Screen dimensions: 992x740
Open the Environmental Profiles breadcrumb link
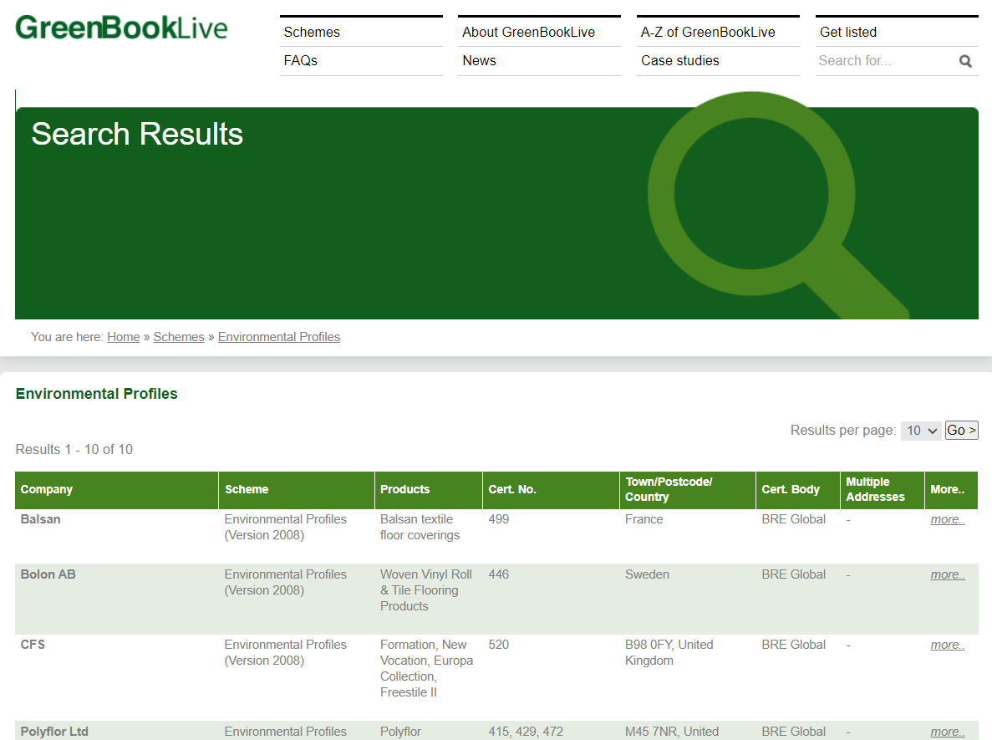tap(279, 337)
